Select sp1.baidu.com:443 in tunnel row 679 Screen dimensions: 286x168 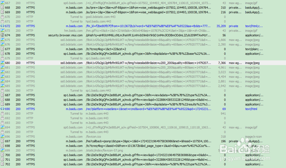point(98,58)
